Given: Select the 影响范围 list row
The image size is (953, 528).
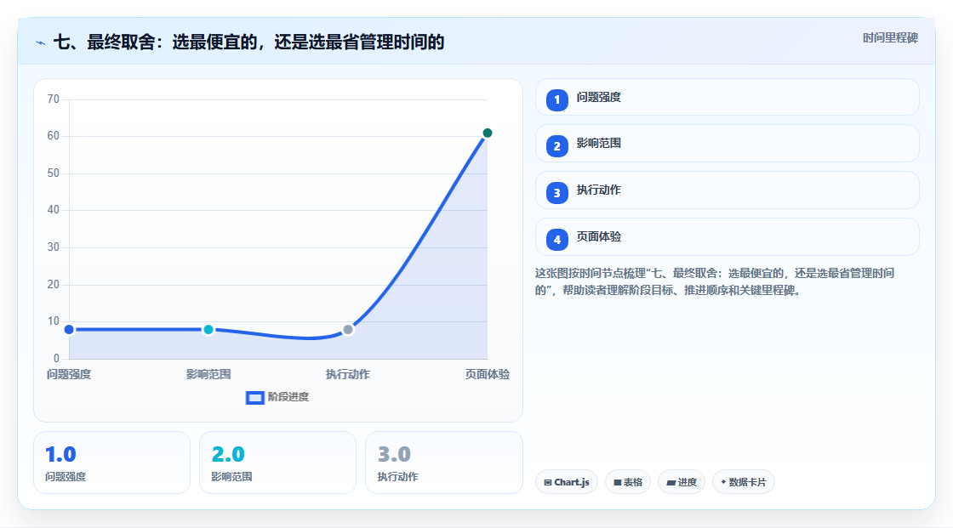Looking at the screenshot, I should [x=727, y=144].
